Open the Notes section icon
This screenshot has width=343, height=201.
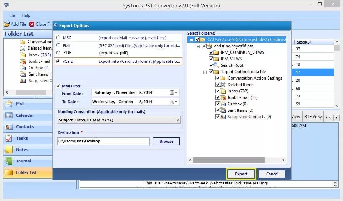click(x=9, y=150)
